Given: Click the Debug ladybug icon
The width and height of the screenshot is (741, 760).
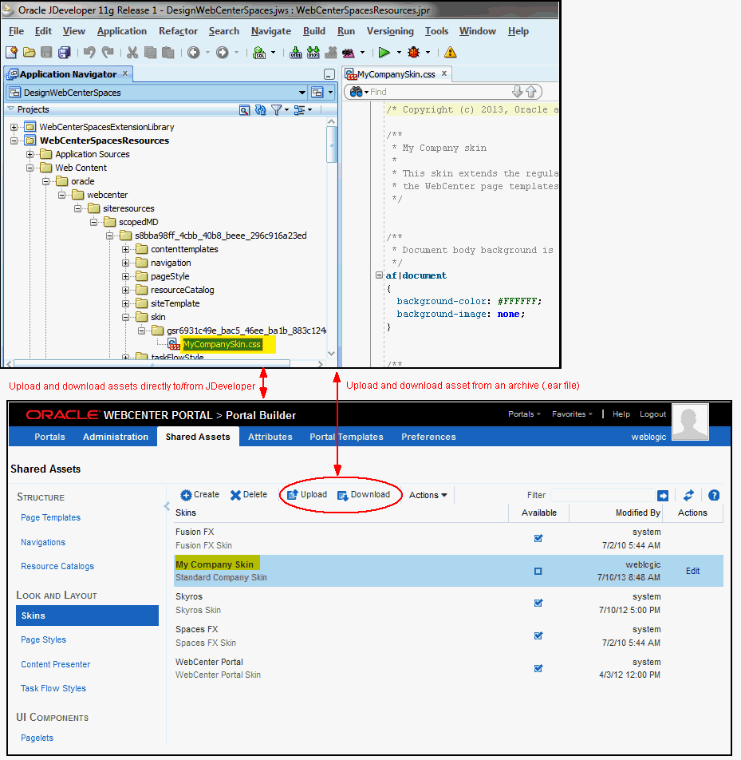Looking at the screenshot, I should pos(414,53).
